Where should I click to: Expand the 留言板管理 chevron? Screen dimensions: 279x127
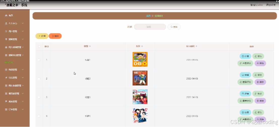tap(23, 94)
